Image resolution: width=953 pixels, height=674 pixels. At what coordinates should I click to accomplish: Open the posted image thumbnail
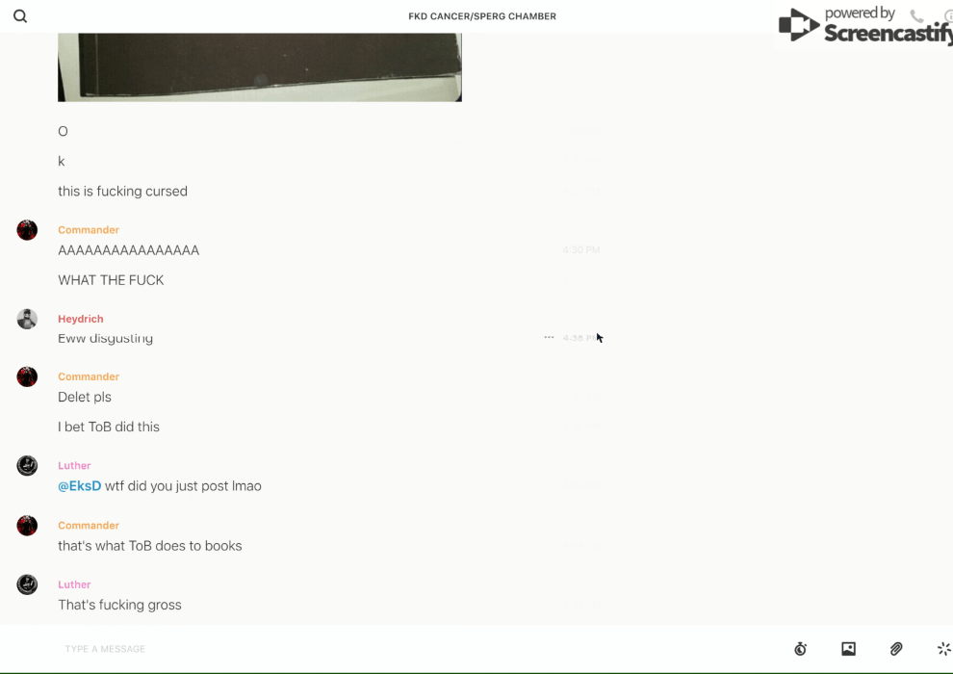point(260,67)
